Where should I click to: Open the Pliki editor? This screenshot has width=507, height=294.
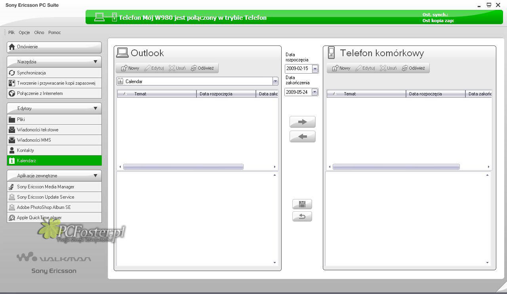coord(54,119)
